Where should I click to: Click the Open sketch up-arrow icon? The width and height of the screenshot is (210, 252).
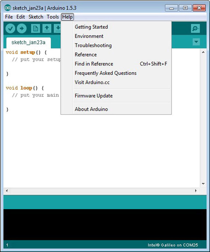(x=47, y=28)
